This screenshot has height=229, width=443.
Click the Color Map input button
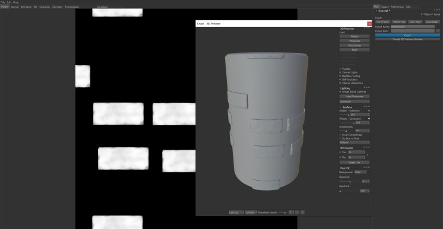pos(415,22)
